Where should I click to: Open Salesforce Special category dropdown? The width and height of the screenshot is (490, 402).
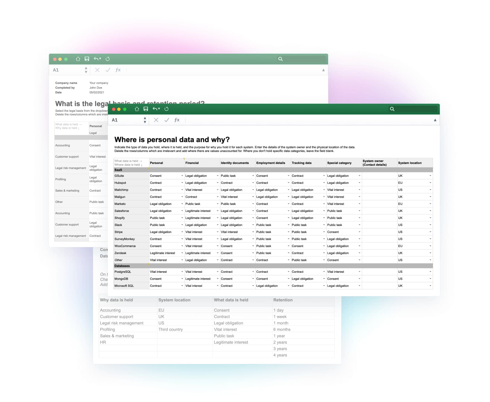(x=359, y=211)
